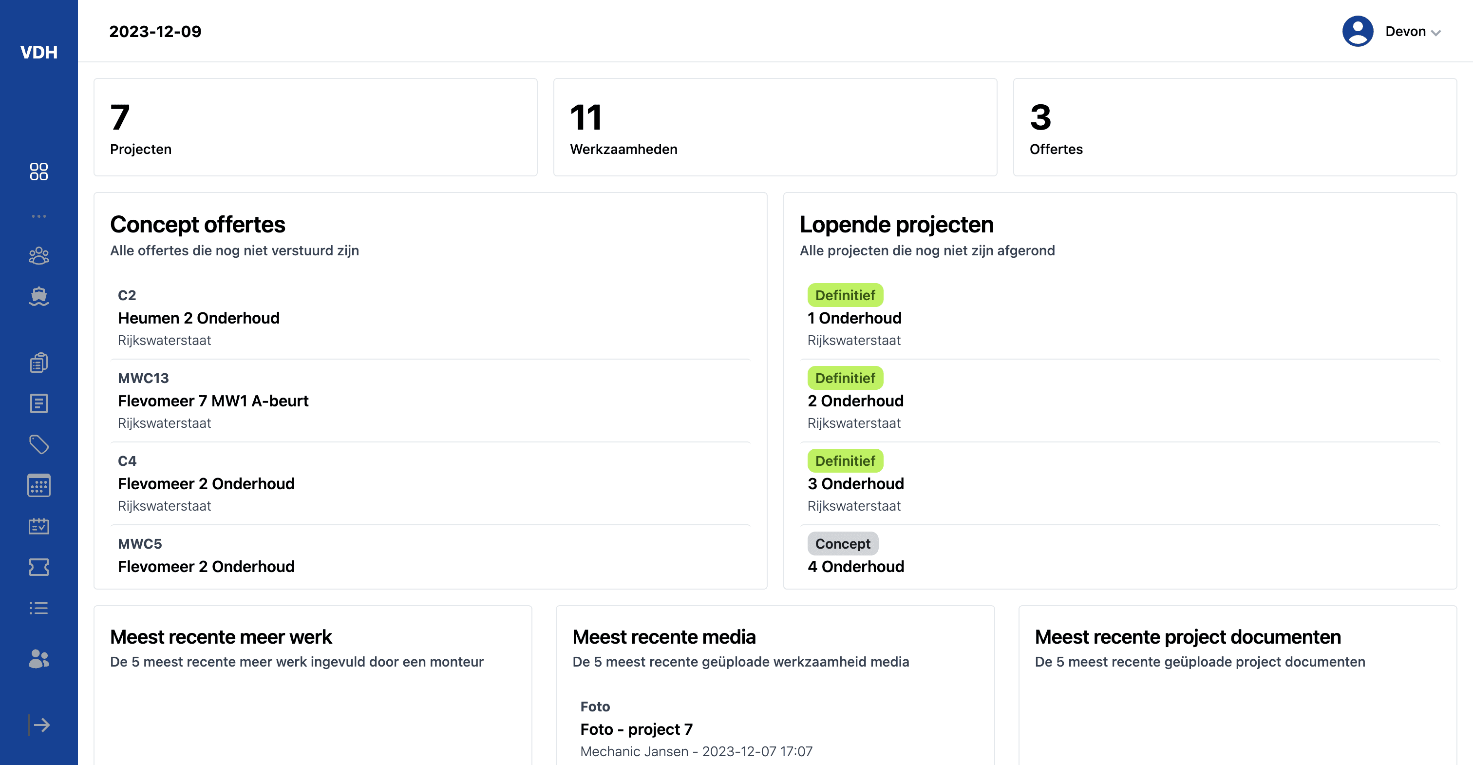Click the Devon profile avatar
The width and height of the screenshot is (1473, 765).
(1358, 32)
